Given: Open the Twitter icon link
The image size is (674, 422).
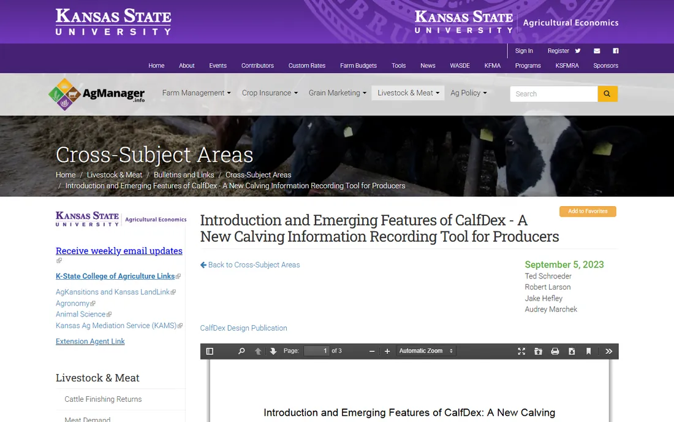Looking at the screenshot, I should pos(578,51).
